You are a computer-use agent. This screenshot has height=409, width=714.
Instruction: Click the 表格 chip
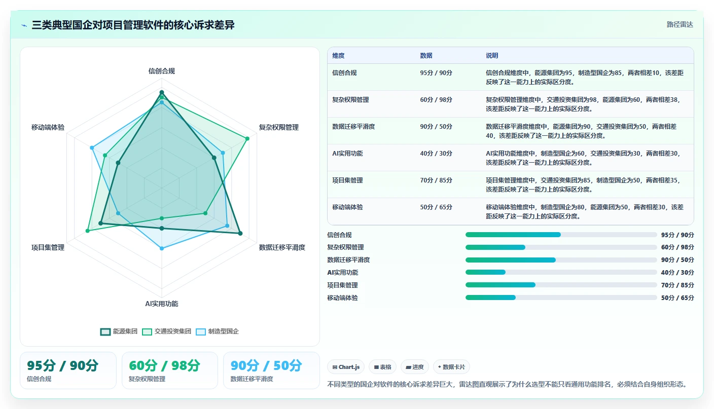pos(382,367)
